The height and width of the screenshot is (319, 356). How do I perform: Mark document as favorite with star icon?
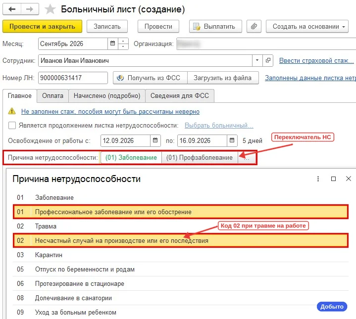[50, 9]
